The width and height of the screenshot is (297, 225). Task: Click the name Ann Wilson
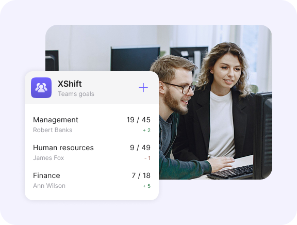click(x=49, y=186)
